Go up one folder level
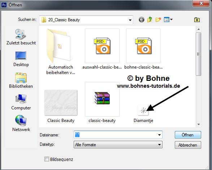The image size is (212, 170). tap(150, 20)
